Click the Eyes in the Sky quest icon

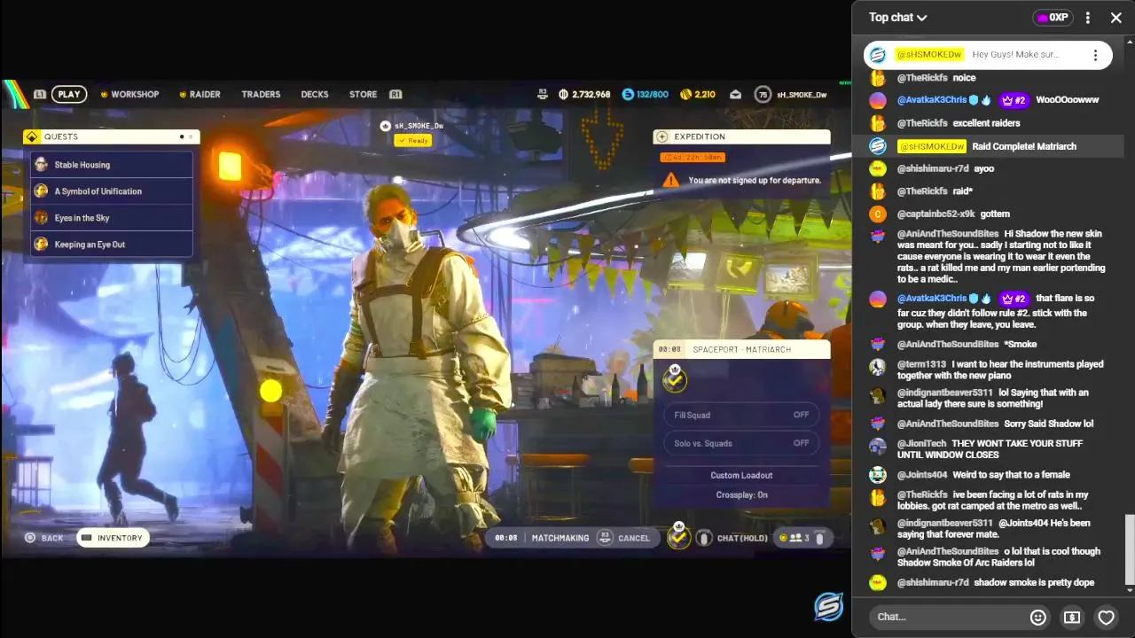[x=41, y=218]
